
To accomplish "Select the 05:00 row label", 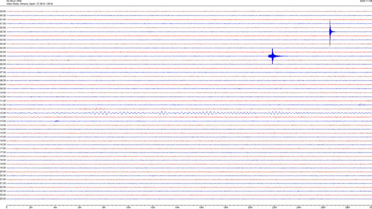I will point(3,52).
